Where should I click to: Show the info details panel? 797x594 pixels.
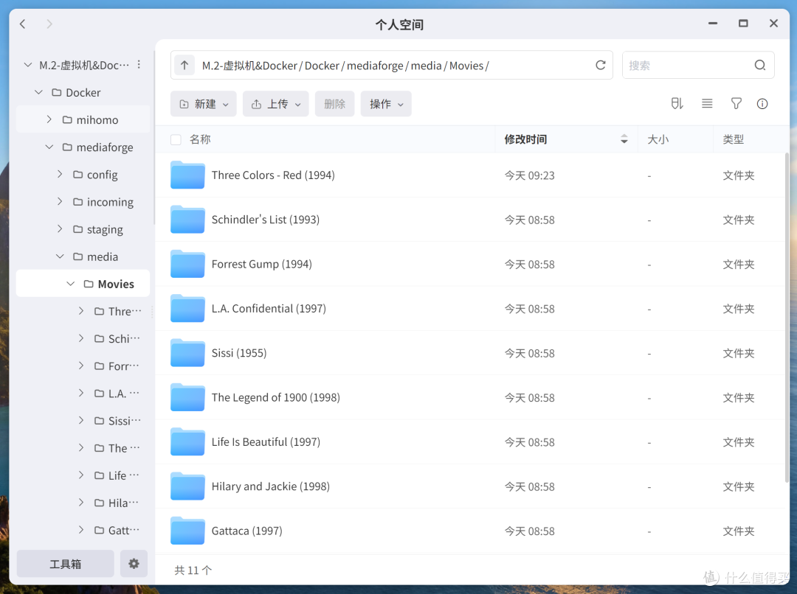tap(762, 104)
